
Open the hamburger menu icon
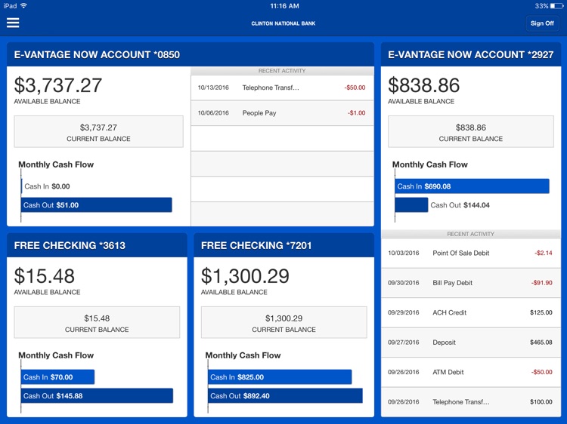click(x=13, y=23)
